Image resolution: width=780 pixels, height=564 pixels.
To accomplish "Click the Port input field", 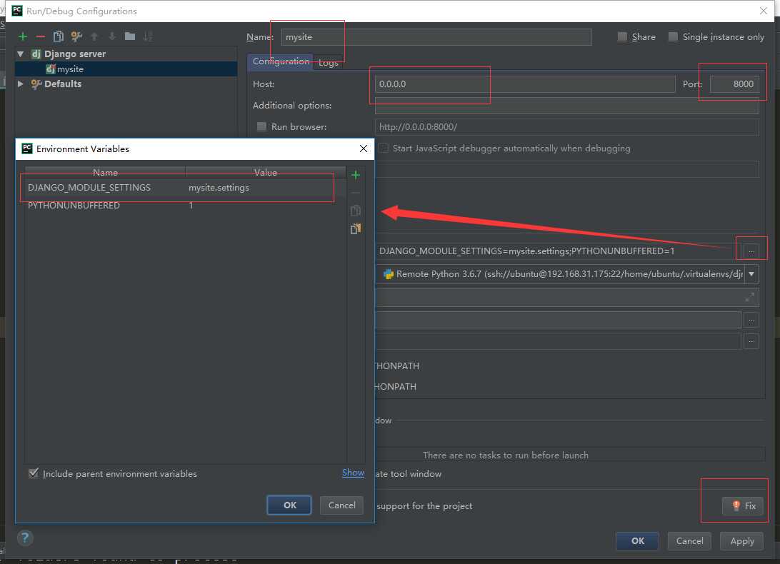I will point(734,84).
